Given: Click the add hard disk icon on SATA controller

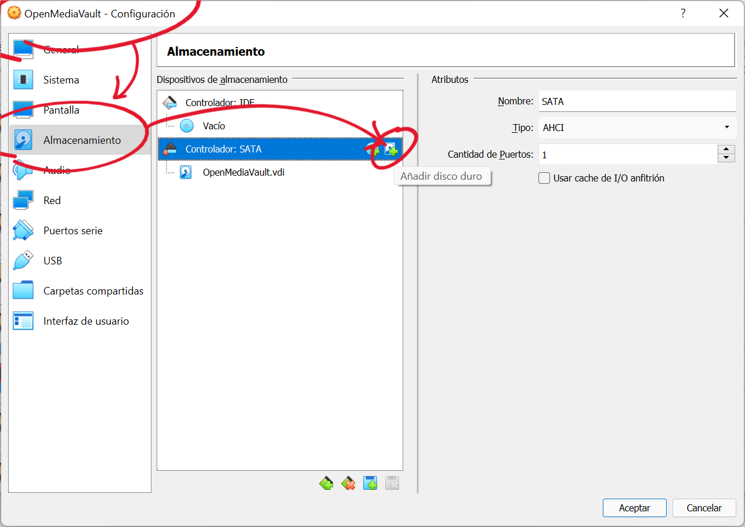Looking at the screenshot, I should point(392,150).
